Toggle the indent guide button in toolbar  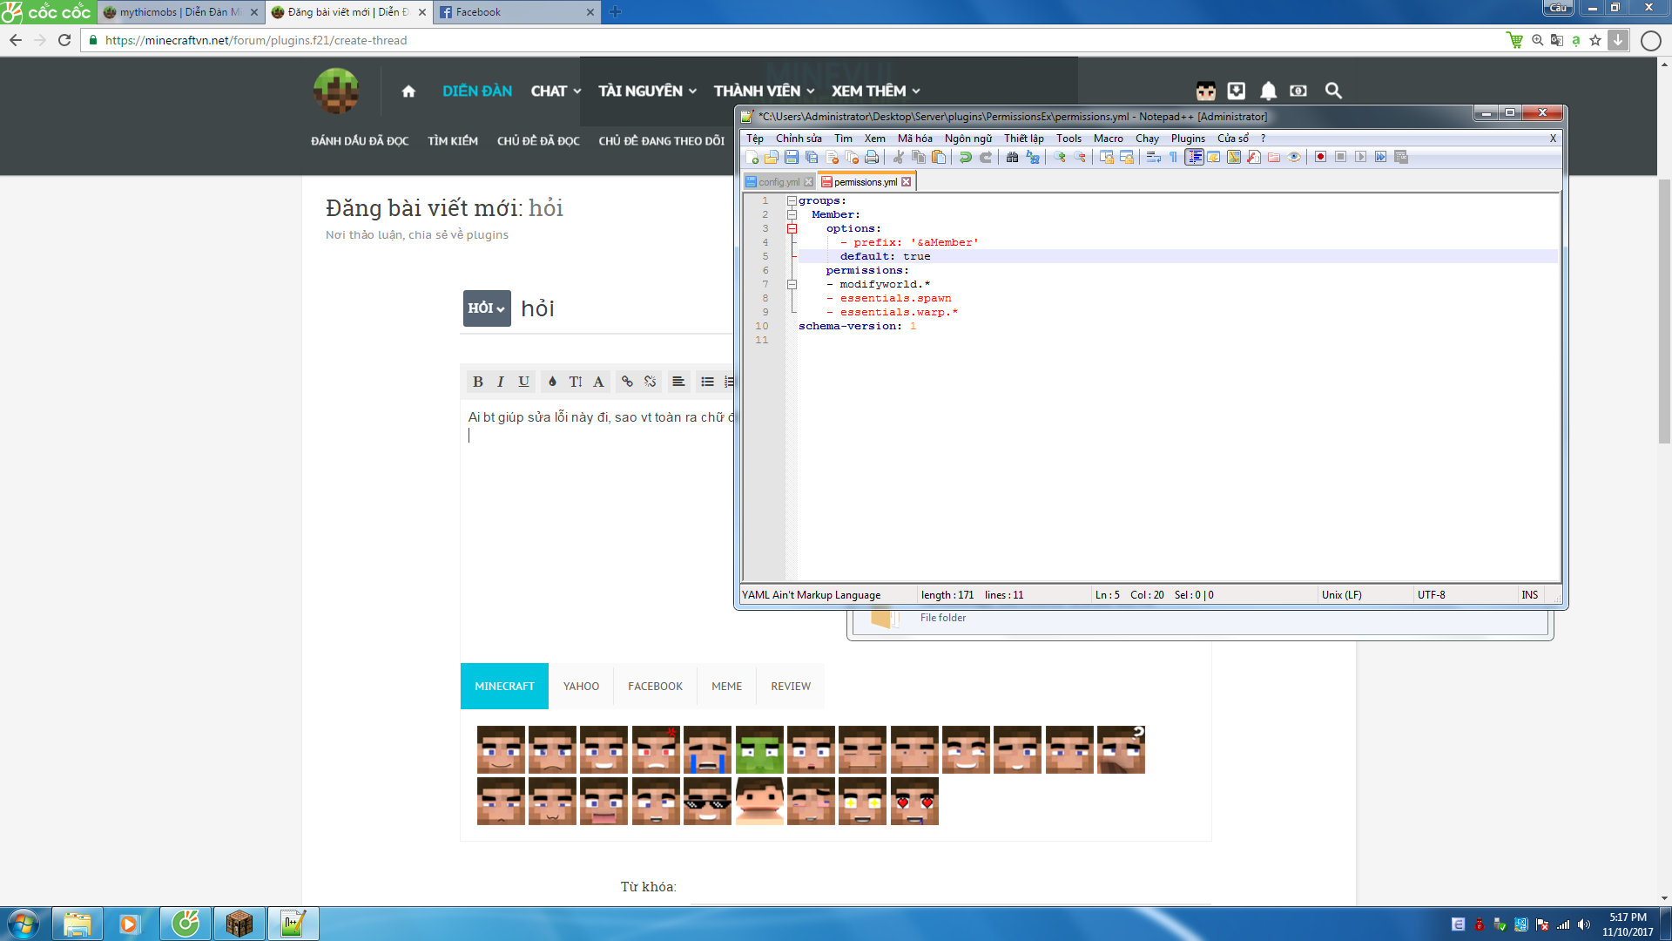[x=1194, y=158]
